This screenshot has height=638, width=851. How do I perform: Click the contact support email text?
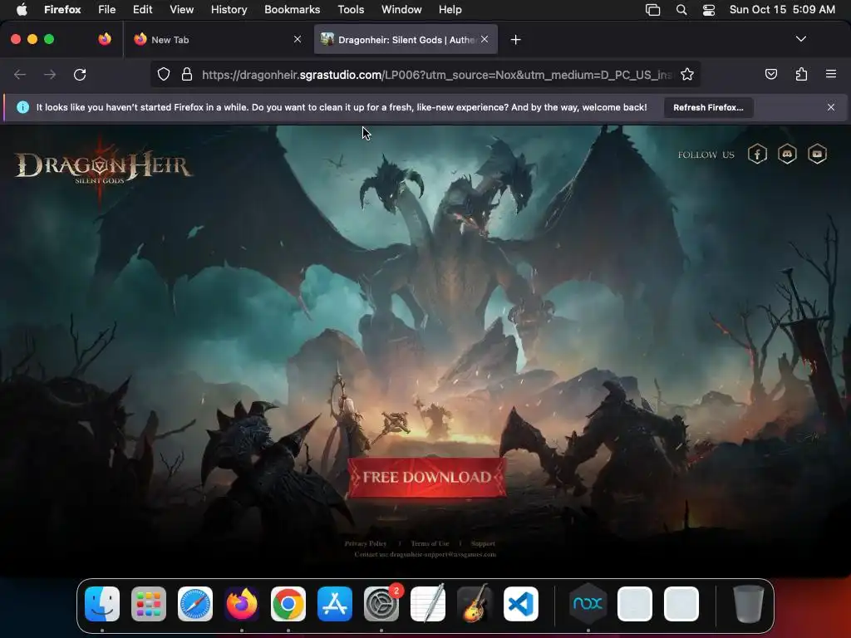pos(425,554)
